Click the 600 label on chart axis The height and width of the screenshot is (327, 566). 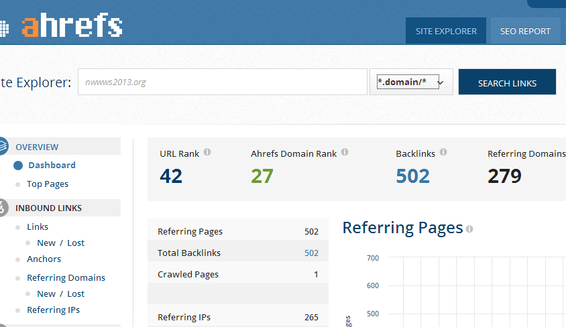(x=372, y=285)
